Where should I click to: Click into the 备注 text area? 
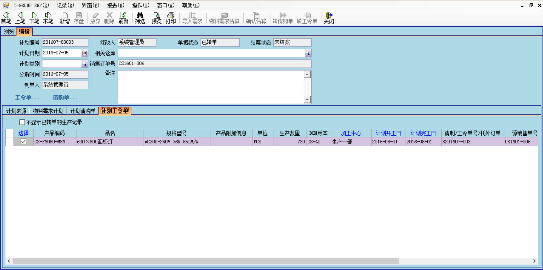point(211,87)
